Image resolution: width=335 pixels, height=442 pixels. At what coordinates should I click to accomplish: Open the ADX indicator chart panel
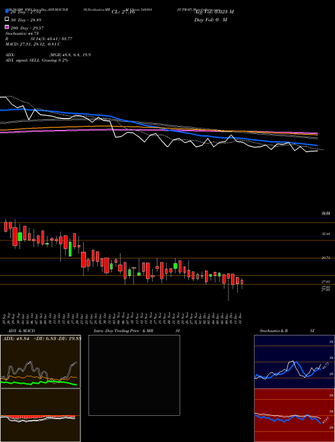click(x=40, y=362)
